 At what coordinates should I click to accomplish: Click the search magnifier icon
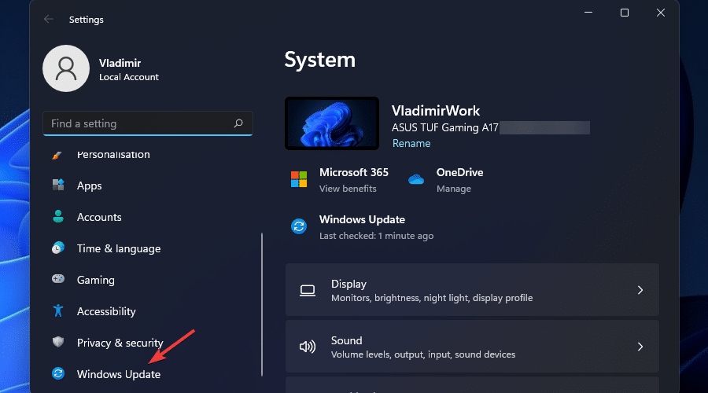[238, 123]
